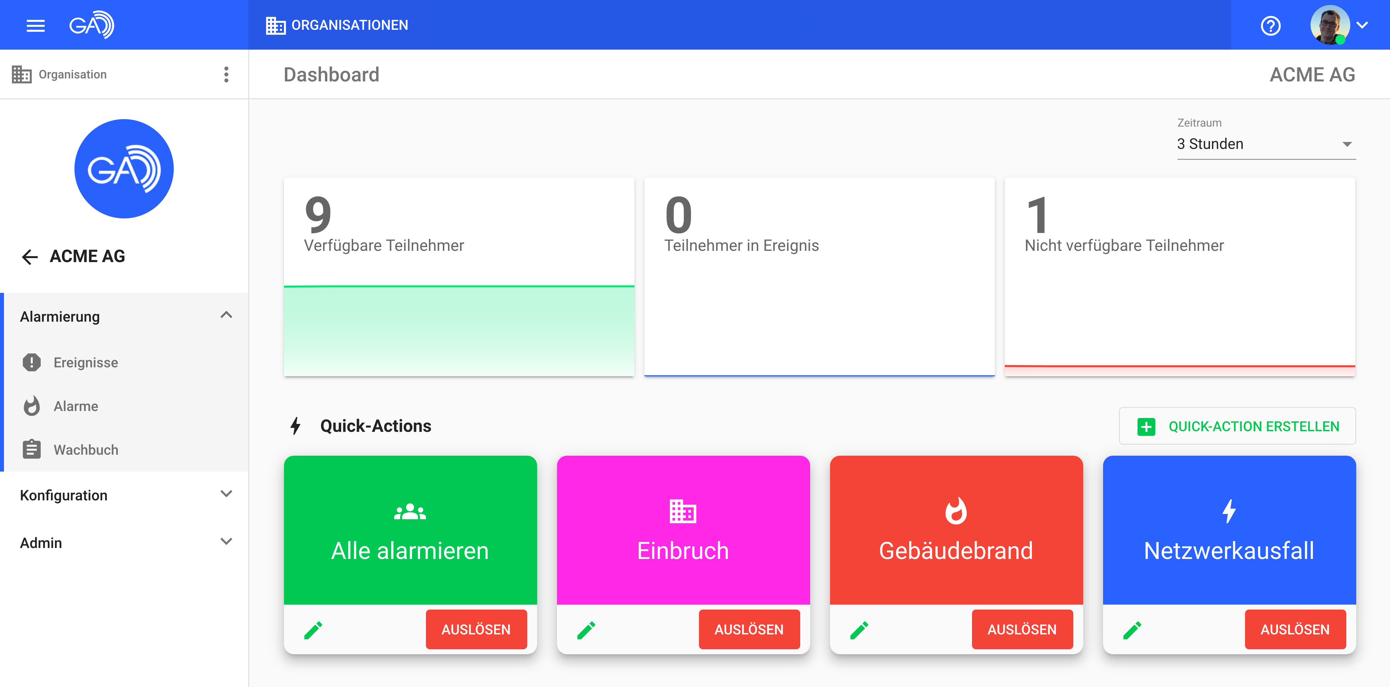Collapse the Alarmierung section

coord(226,316)
